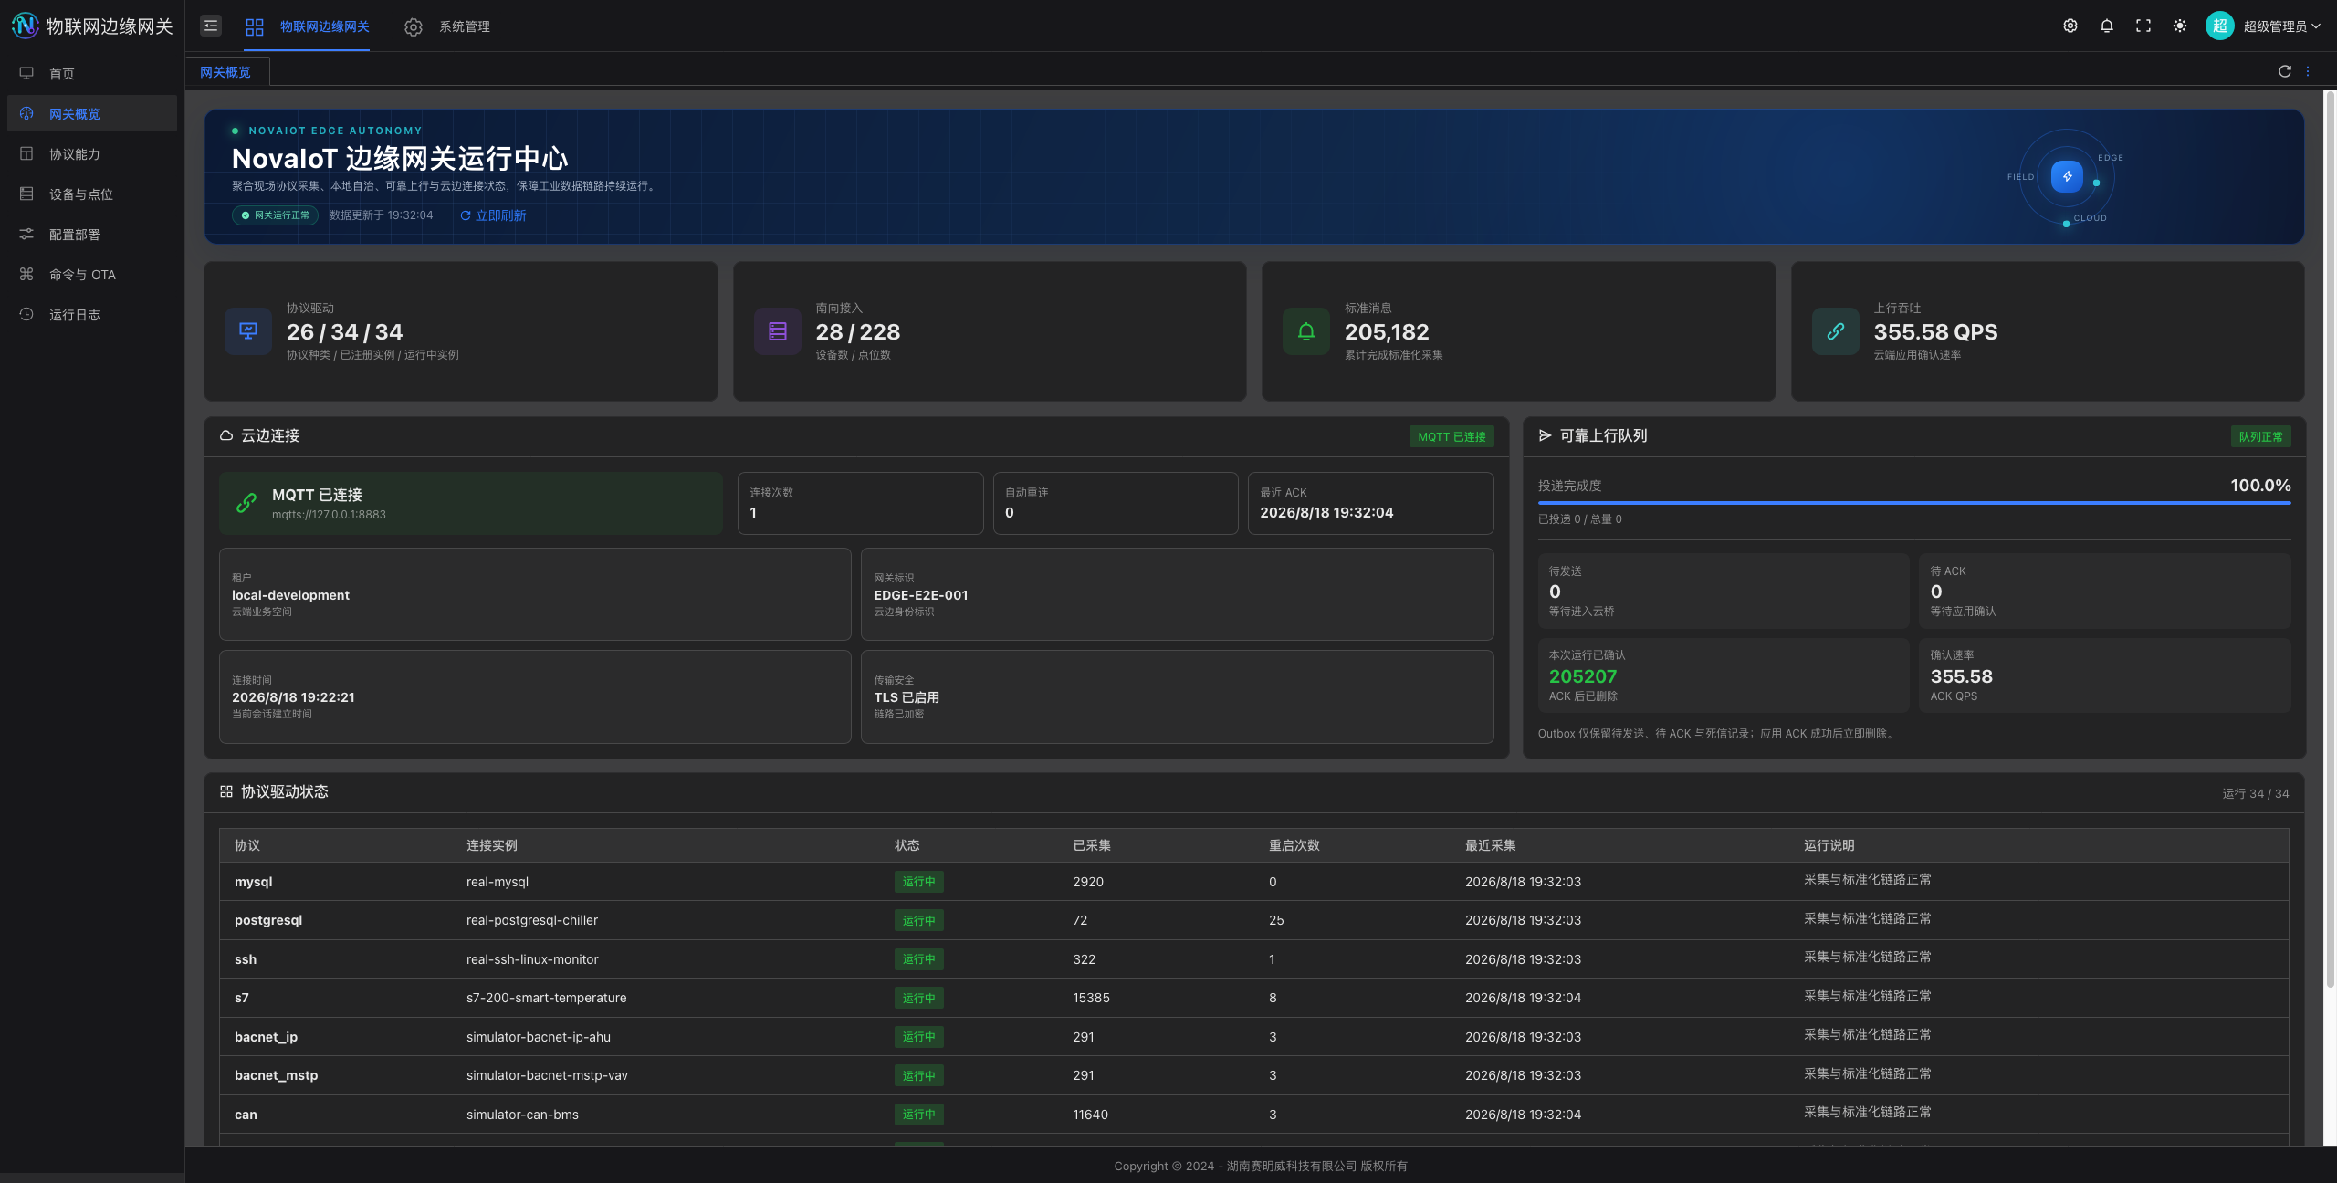Screen dimensions: 2337x1183
Task: Select 网关概览 in the sidebar
Action: (92, 113)
